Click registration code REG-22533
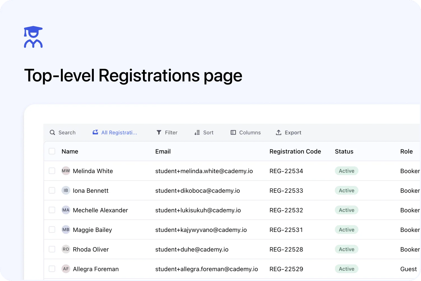Viewport: 421px width, 281px height. click(x=286, y=191)
